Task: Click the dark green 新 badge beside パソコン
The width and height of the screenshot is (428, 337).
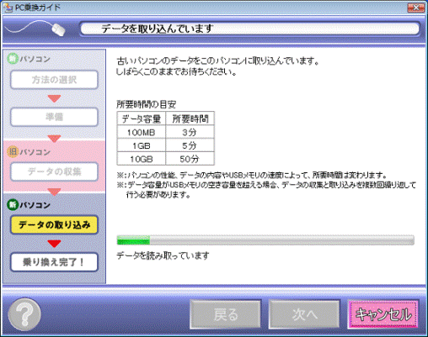Action: [13, 204]
